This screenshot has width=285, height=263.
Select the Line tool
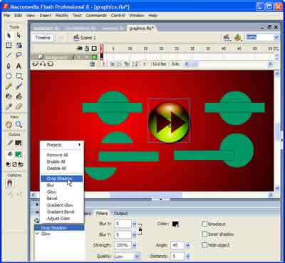pyautogui.click(x=9, y=55)
